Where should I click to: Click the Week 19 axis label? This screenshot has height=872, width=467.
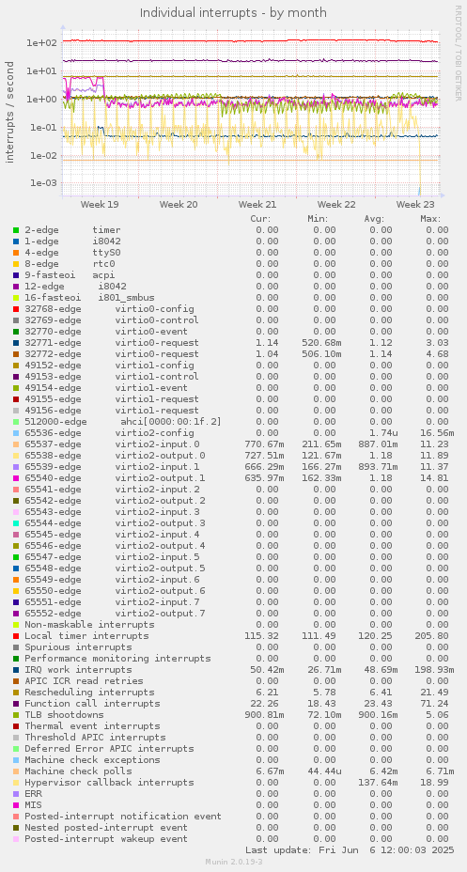pos(100,205)
